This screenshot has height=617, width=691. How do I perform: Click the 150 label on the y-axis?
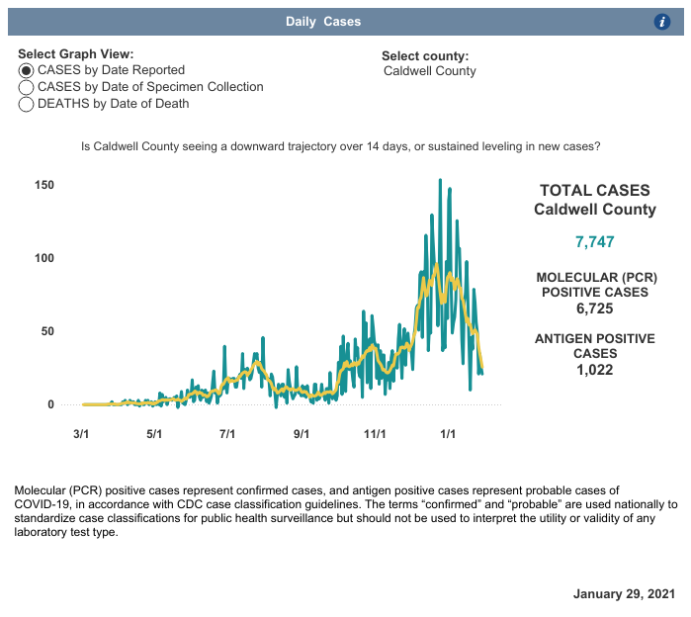coord(43,186)
